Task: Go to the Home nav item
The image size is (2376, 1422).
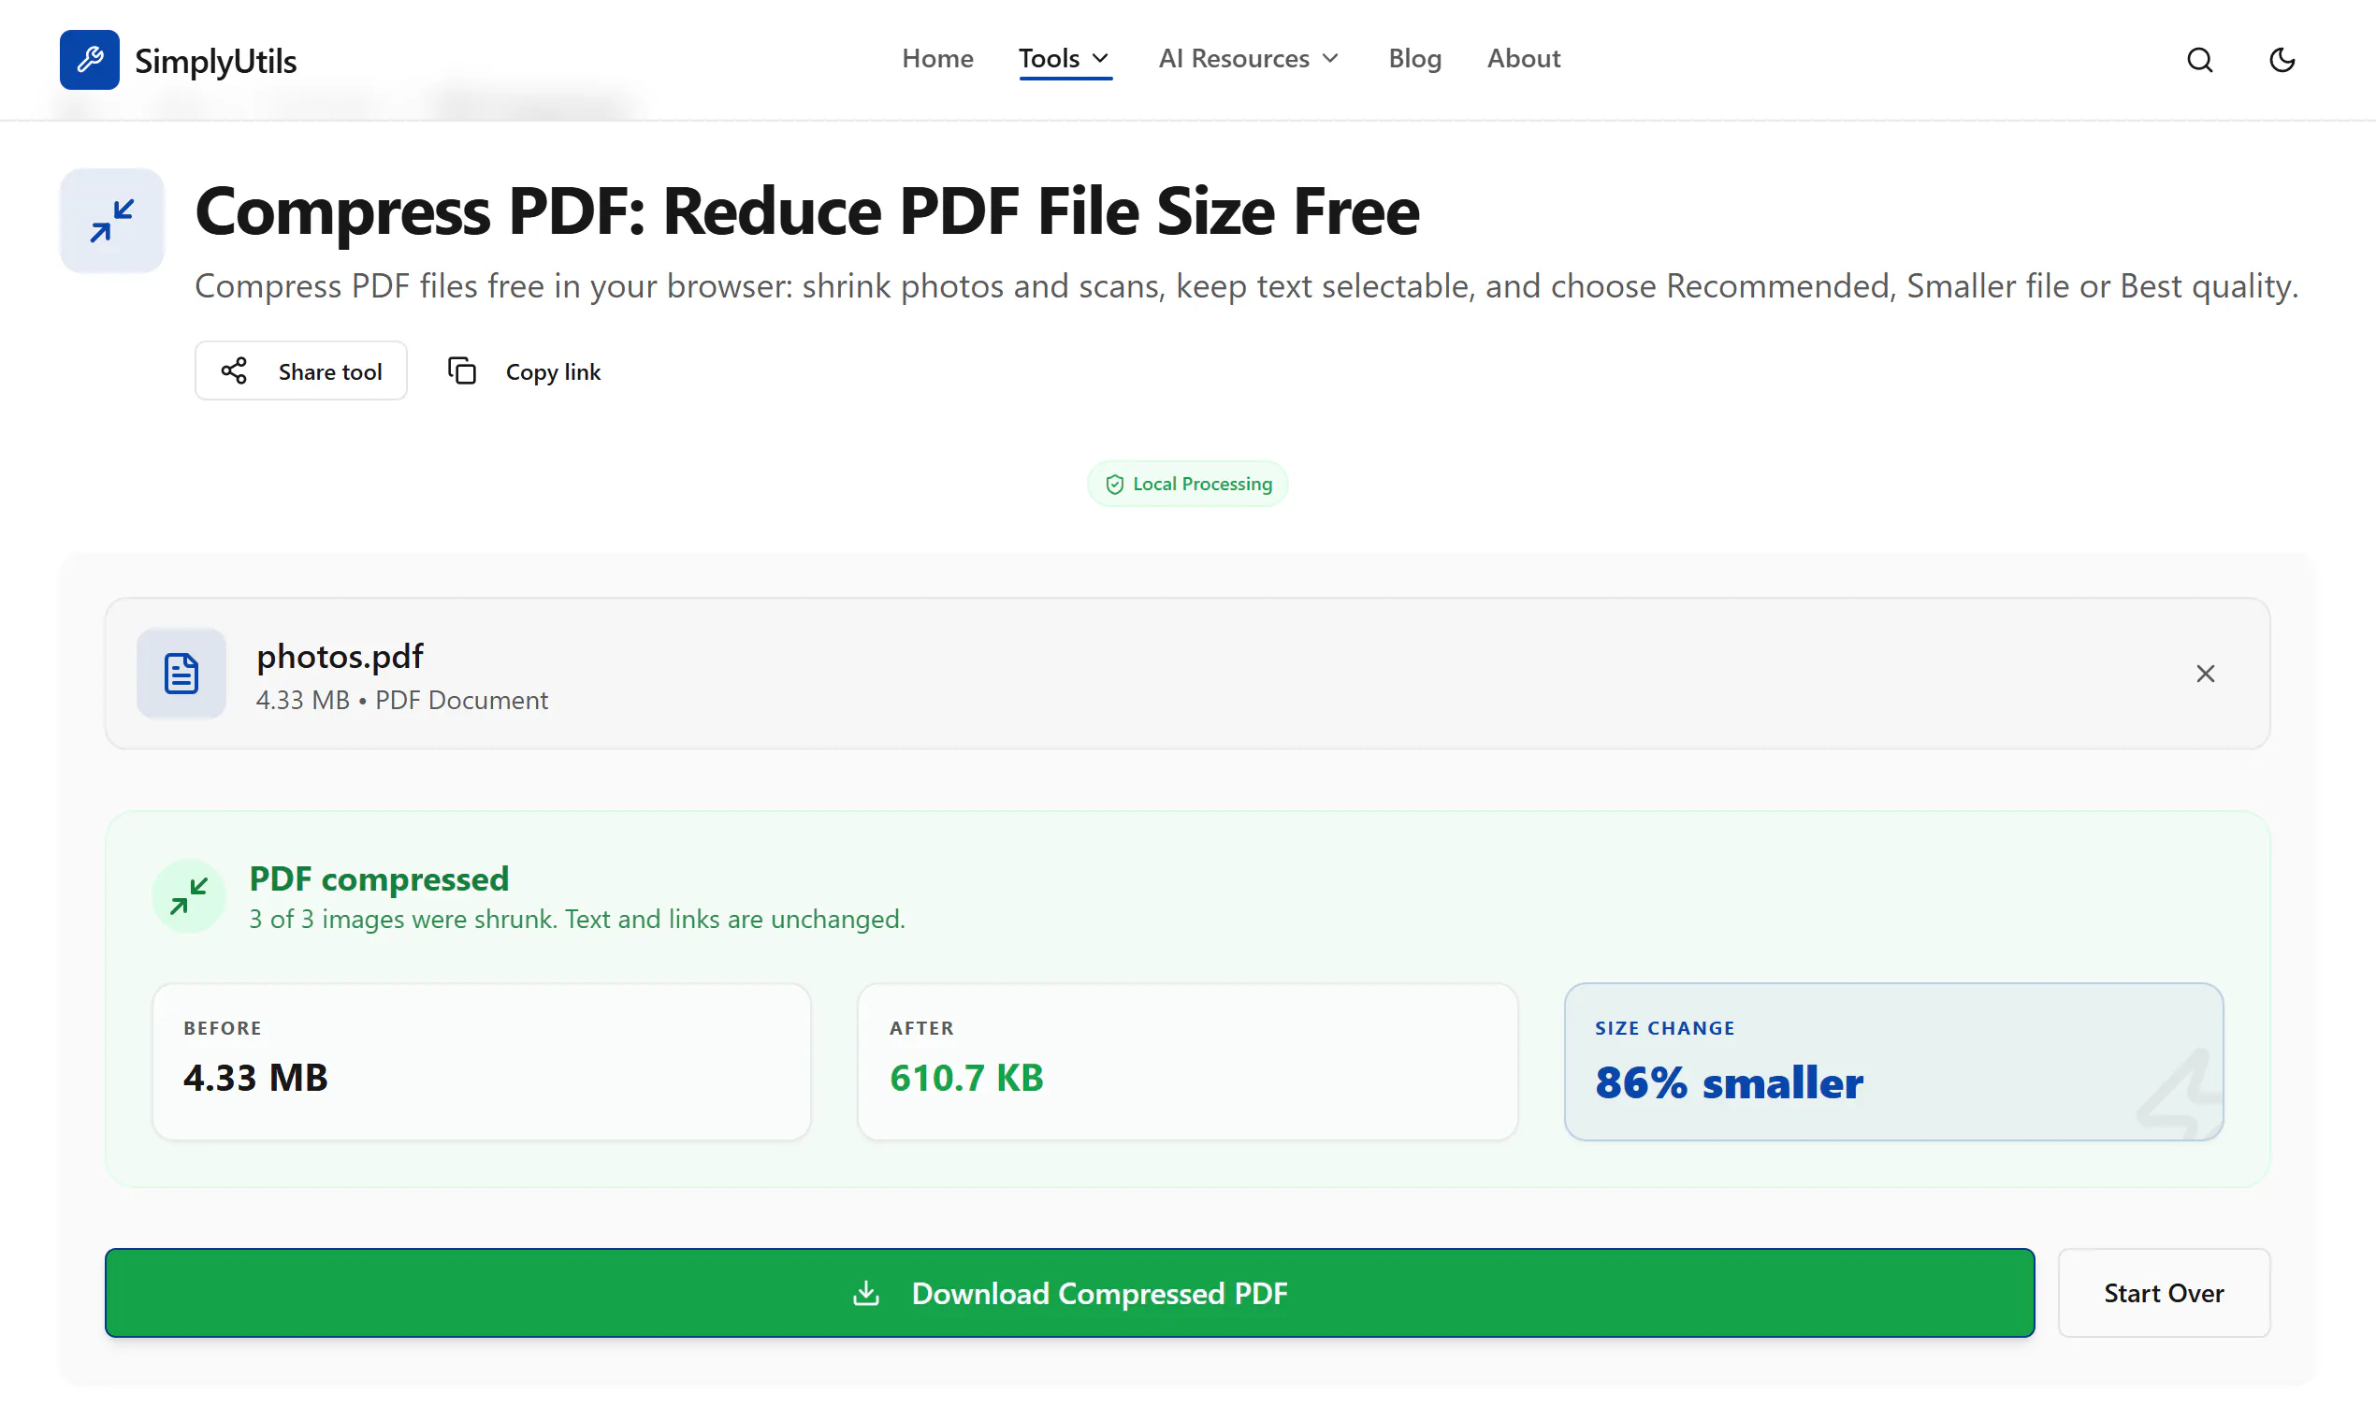Action: tap(937, 60)
